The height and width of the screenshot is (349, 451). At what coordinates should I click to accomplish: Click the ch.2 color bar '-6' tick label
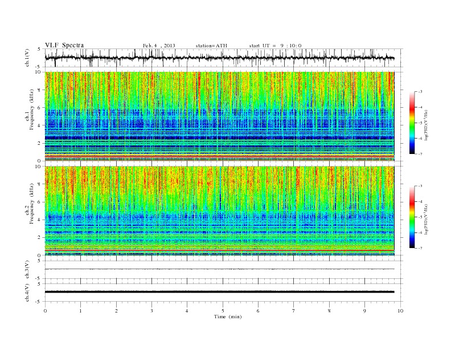[x=420, y=233]
